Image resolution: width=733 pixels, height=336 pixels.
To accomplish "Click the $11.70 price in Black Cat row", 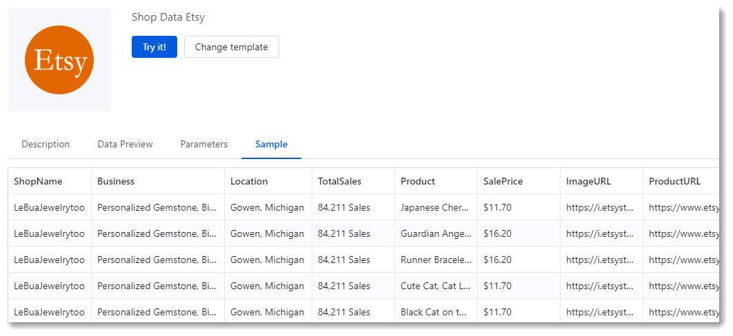I will pos(497,312).
